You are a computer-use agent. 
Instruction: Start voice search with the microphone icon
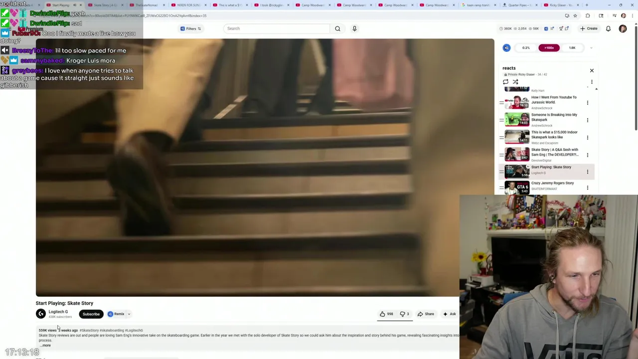pyautogui.click(x=354, y=28)
